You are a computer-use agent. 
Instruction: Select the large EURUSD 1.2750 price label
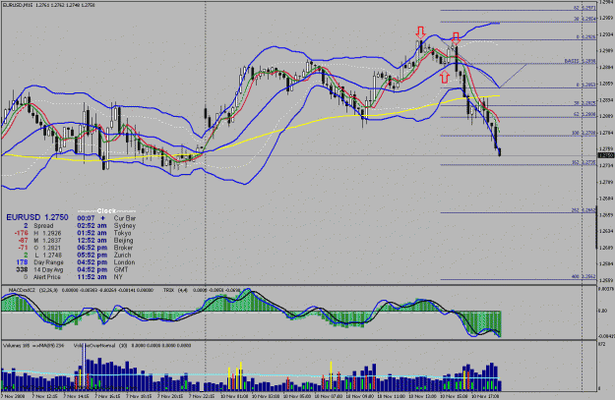point(37,217)
